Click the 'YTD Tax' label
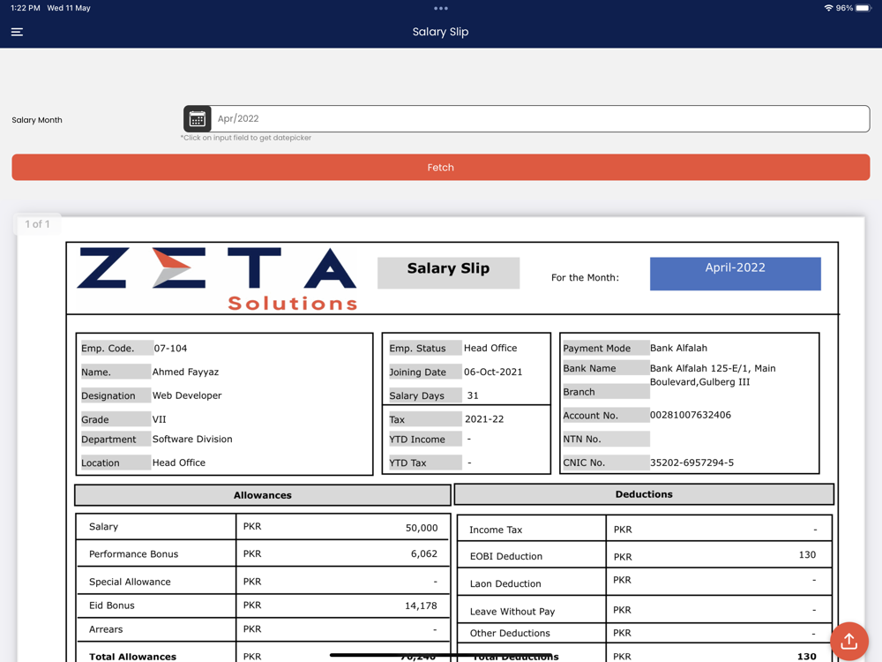This screenshot has height=662, width=882. pos(407,463)
